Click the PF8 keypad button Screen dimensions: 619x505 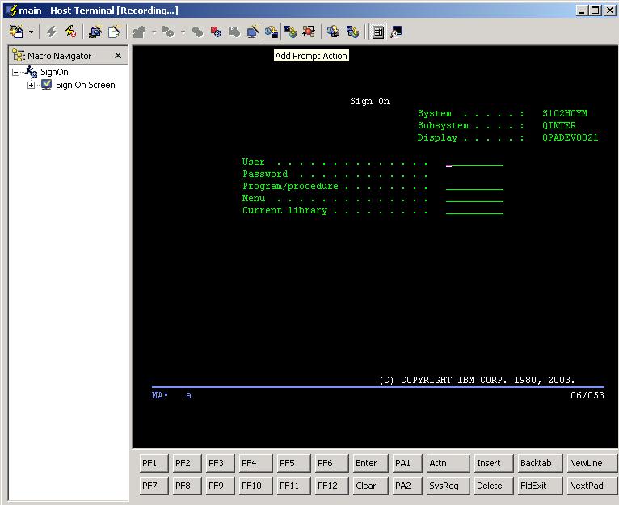click(x=187, y=486)
